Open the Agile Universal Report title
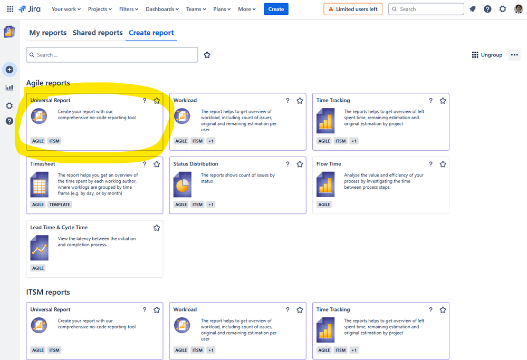Viewport: 527px width, 360px height. click(51, 100)
